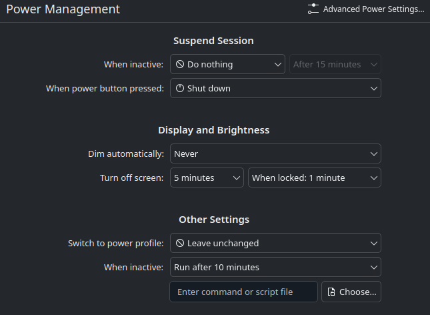Click the Leave unchanged prohibition icon
This screenshot has height=315, width=430.
click(179, 243)
